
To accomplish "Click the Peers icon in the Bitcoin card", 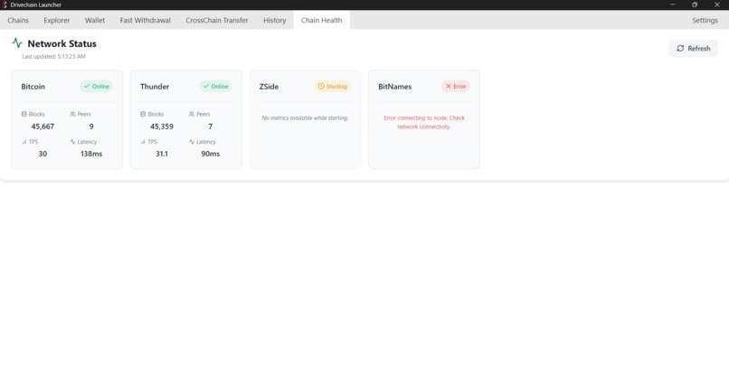I will coord(72,114).
